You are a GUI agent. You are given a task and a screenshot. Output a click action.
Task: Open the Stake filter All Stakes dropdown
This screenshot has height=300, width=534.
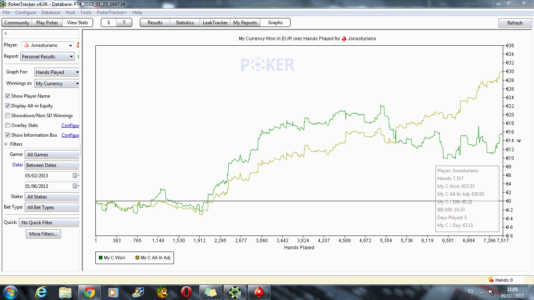pyautogui.click(x=52, y=197)
